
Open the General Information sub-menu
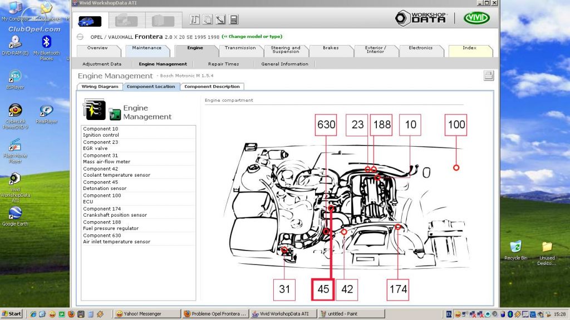[x=284, y=64]
